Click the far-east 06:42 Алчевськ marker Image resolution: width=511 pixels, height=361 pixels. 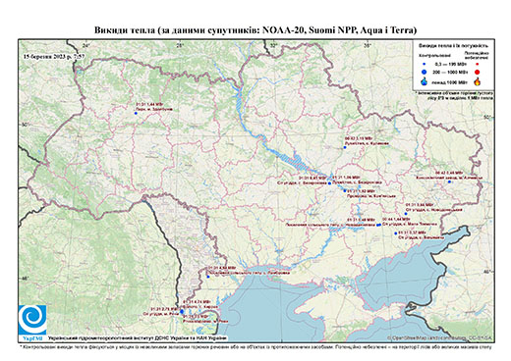coord(449,181)
